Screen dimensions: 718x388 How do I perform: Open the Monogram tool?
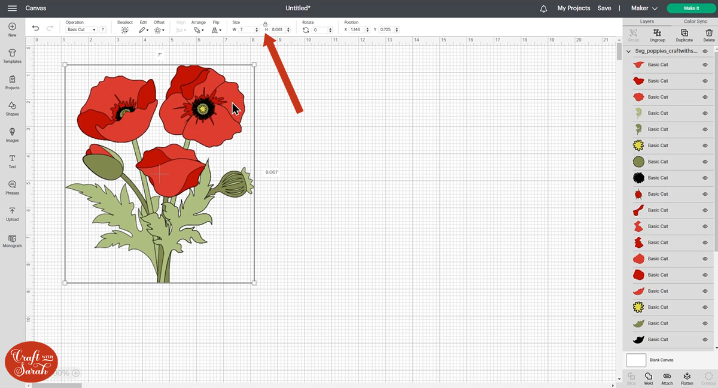point(12,240)
